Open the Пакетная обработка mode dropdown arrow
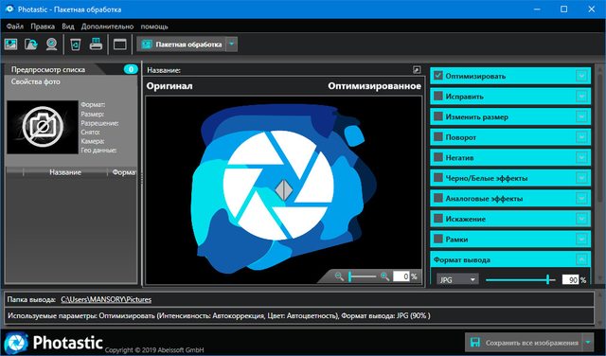Image resolution: width=606 pixels, height=356 pixels. (231, 44)
